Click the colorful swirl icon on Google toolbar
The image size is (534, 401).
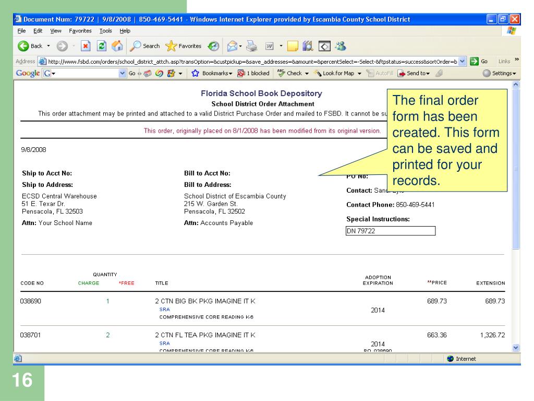tap(159, 73)
